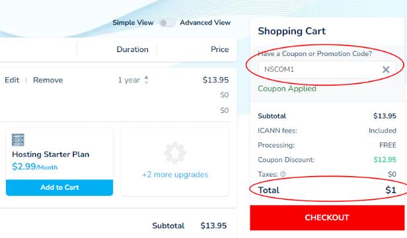Click the Hosting Starter Plan title
The image size is (407, 238).
(x=51, y=154)
